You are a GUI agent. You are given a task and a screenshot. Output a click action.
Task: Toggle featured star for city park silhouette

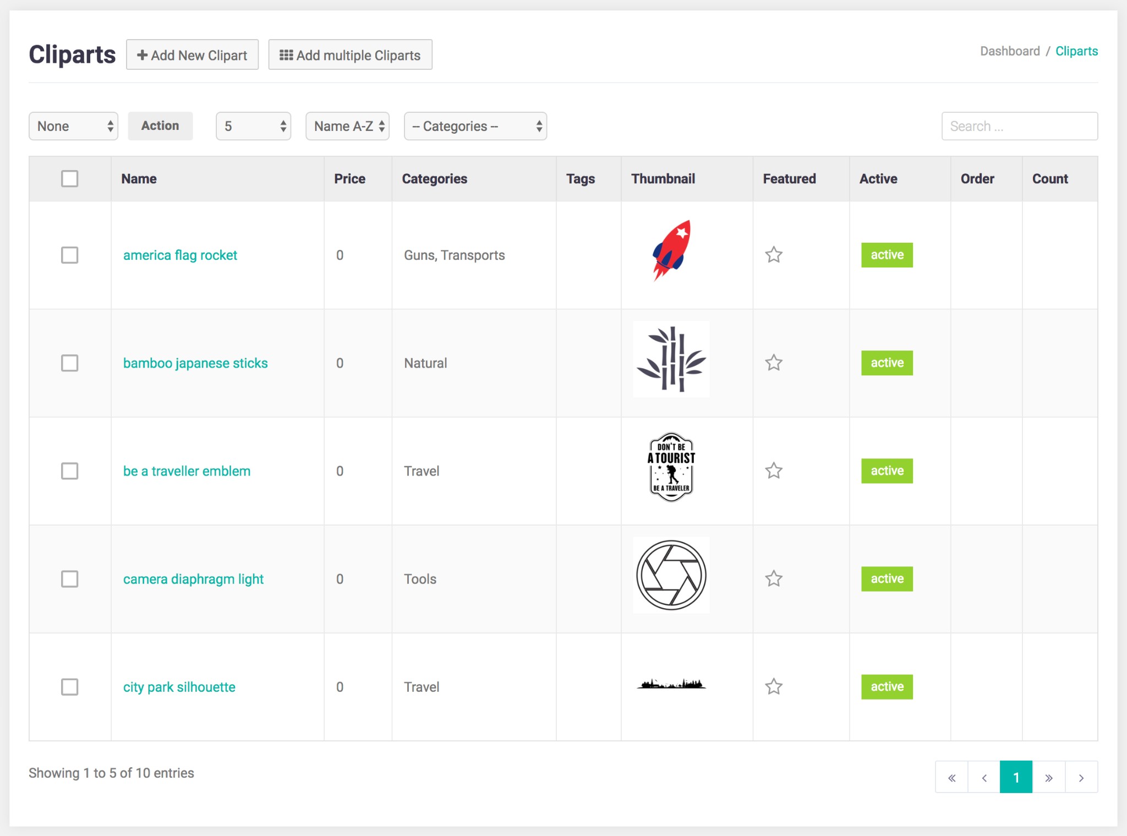point(774,686)
